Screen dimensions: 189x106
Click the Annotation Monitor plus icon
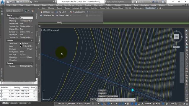tap(159, 104)
